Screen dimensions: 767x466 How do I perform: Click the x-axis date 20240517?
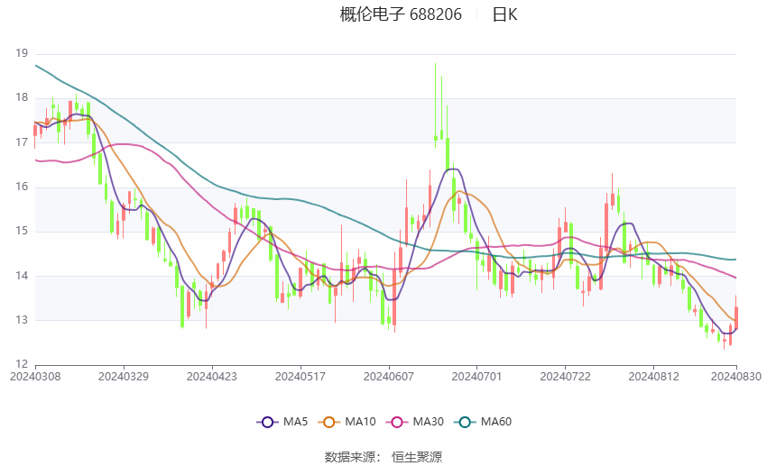300,377
